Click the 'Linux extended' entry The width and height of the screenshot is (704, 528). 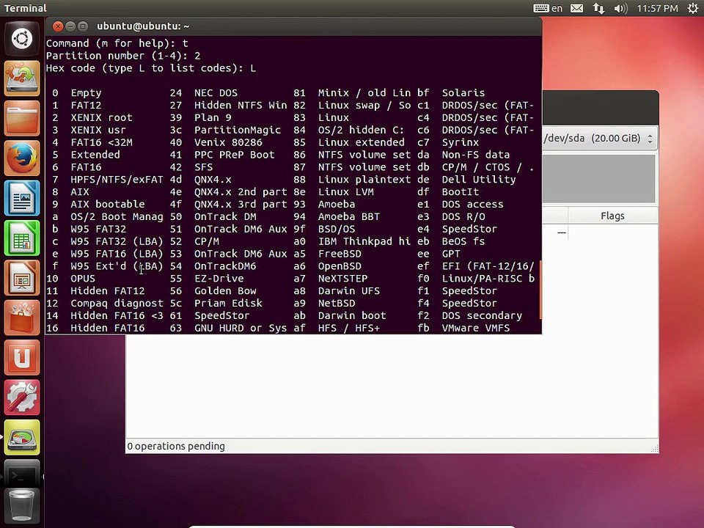[362, 142]
